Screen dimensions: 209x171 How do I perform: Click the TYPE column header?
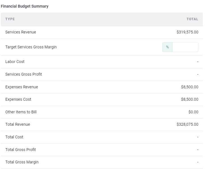(x=10, y=19)
